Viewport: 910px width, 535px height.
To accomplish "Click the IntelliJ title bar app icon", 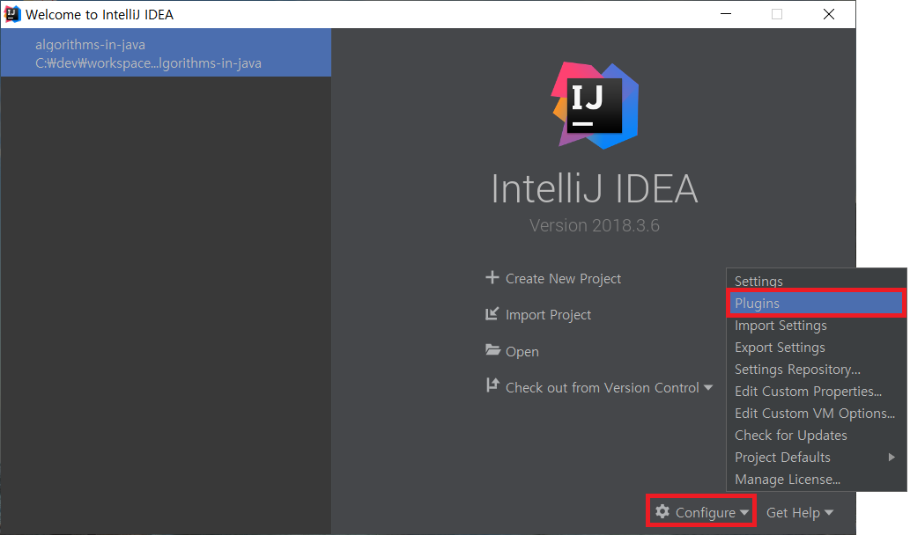I will click(x=12, y=14).
